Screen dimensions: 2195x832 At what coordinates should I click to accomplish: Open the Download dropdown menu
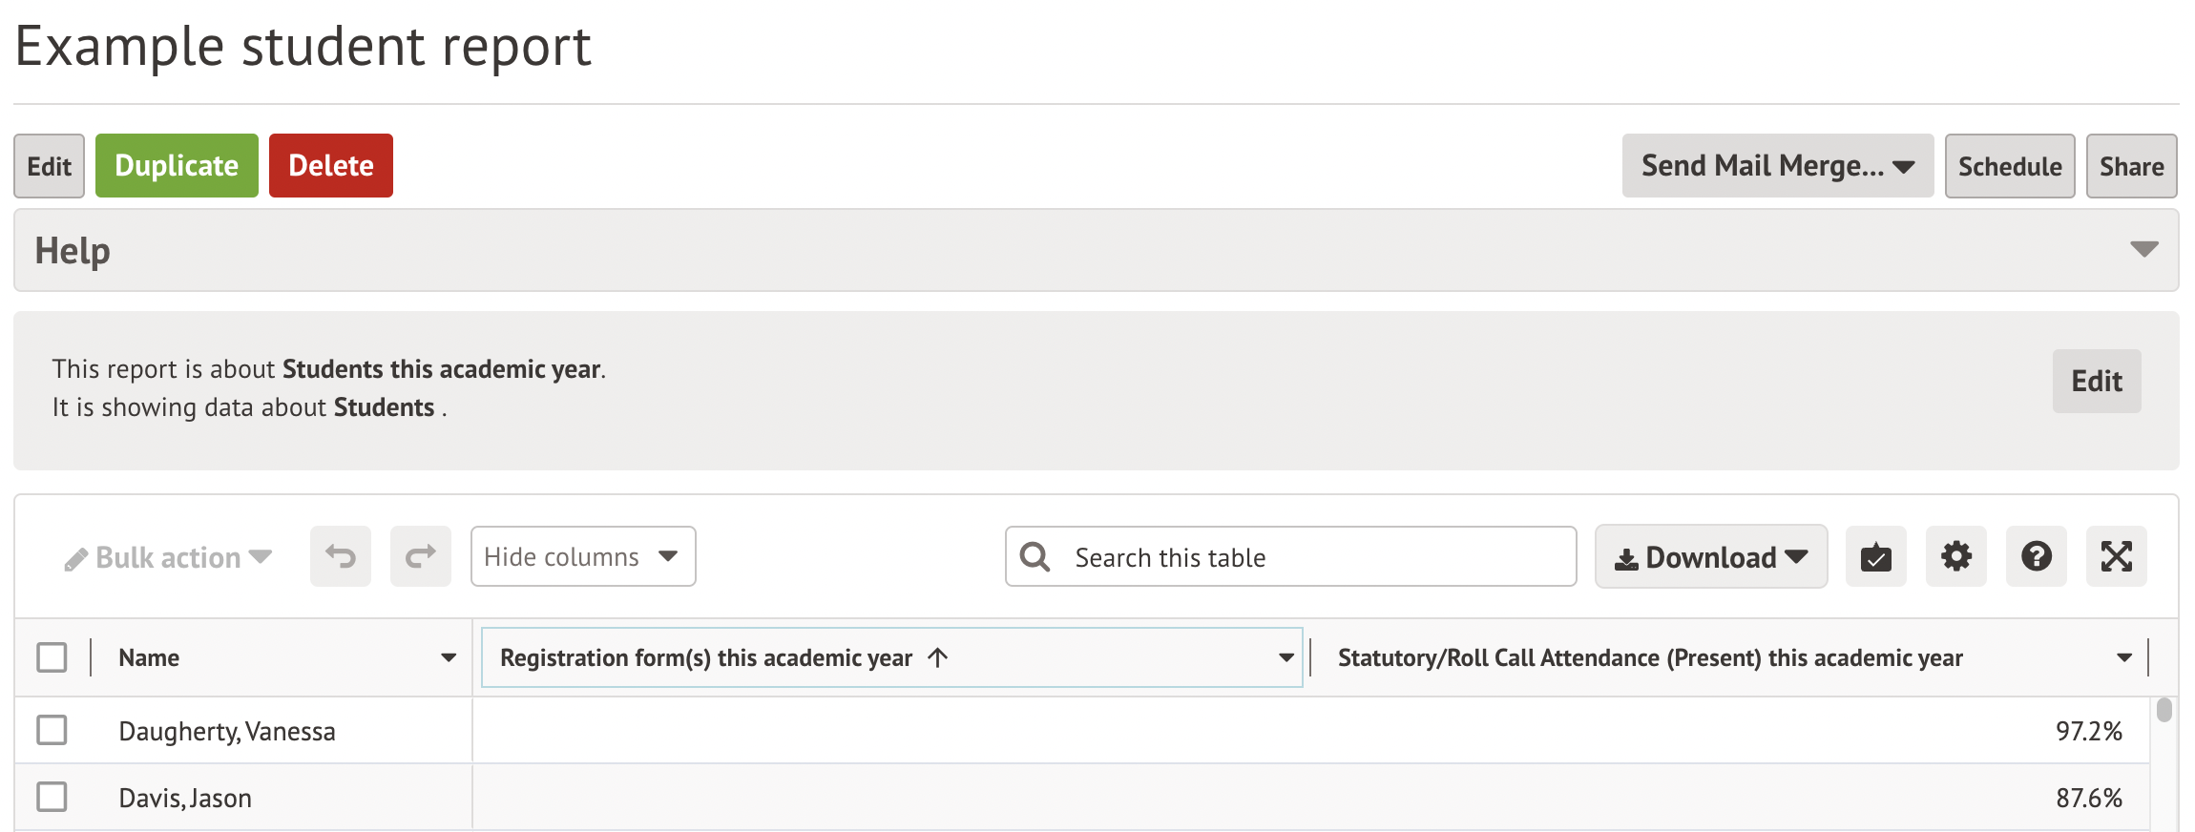click(1710, 557)
